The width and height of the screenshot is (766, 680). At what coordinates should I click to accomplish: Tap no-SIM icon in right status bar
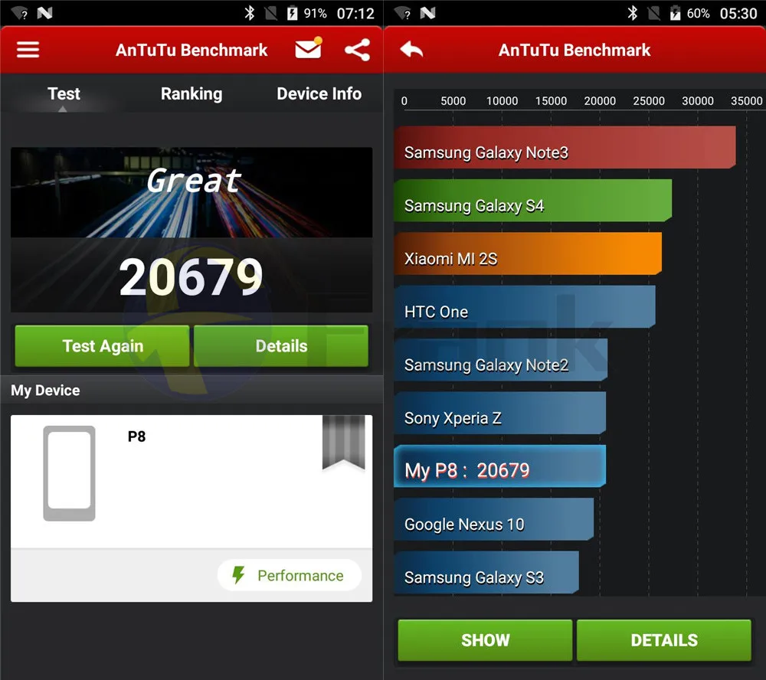coord(654,13)
